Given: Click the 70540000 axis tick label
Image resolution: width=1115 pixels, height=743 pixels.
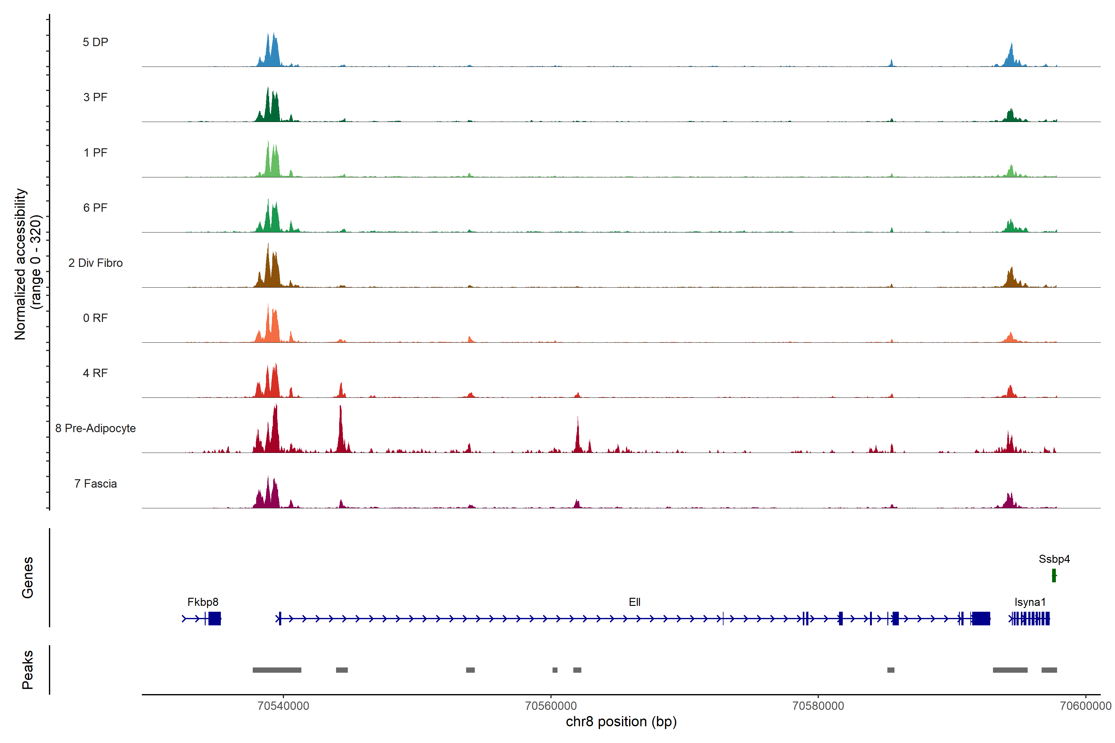Looking at the screenshot, I should tap(283, 706).
